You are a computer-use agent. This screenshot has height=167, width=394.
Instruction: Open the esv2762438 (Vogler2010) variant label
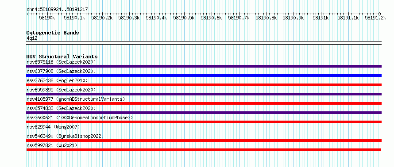pyautogui.click(x=57, y=80)
